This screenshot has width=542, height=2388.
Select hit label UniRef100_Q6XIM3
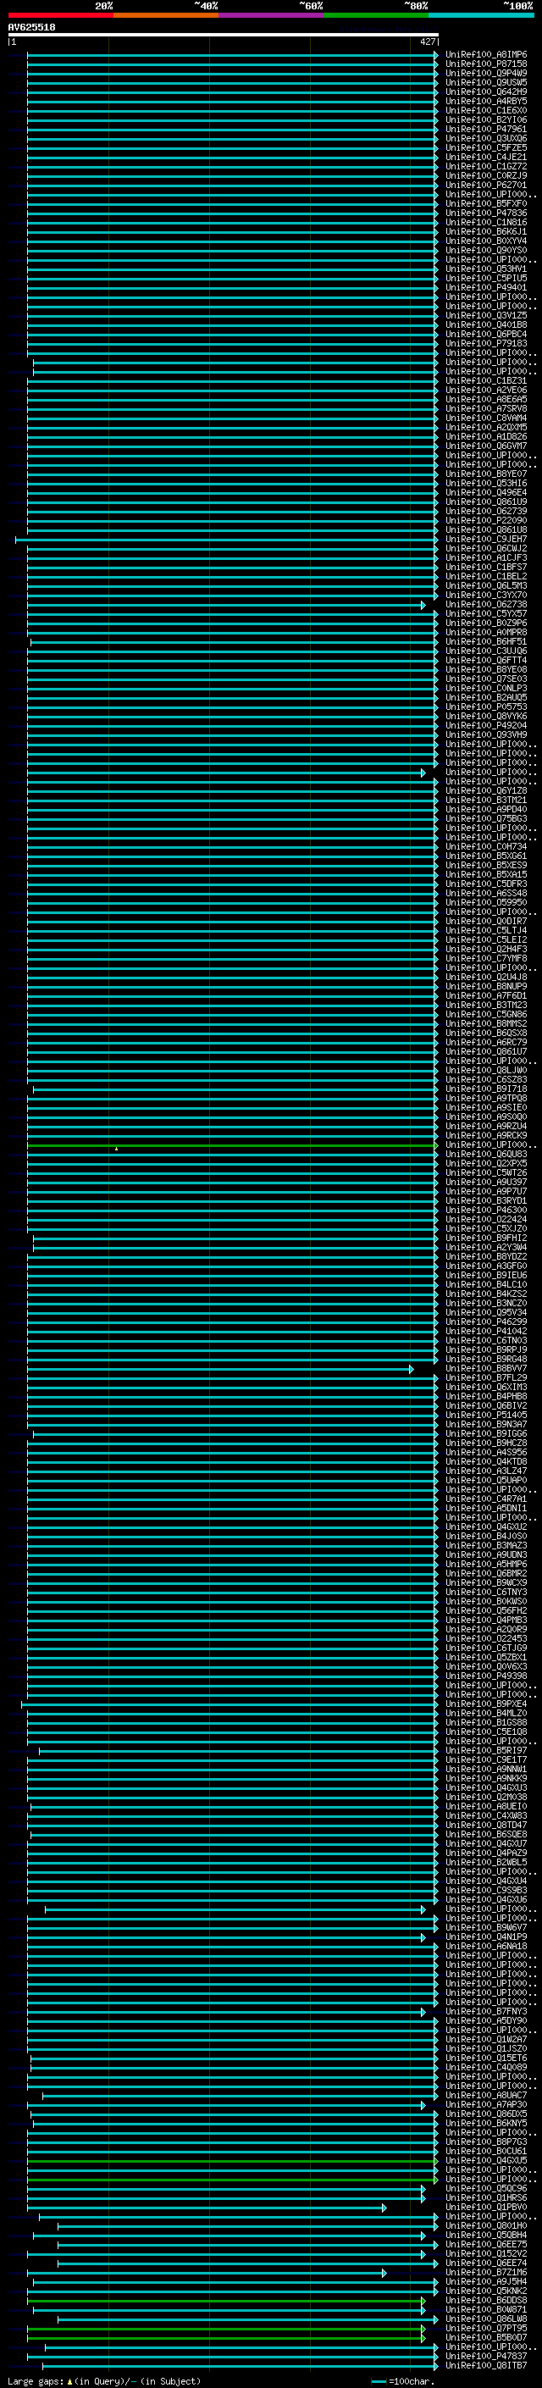[485, 1388]
